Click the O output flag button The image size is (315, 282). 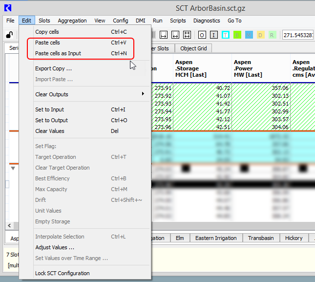(202, 35)
